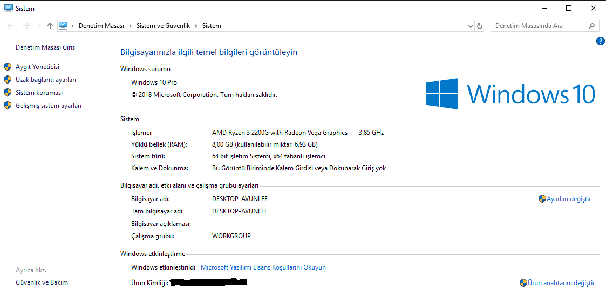Select the Windows etkinleştirildi text

pyautogui.click(x=164, y=267)
